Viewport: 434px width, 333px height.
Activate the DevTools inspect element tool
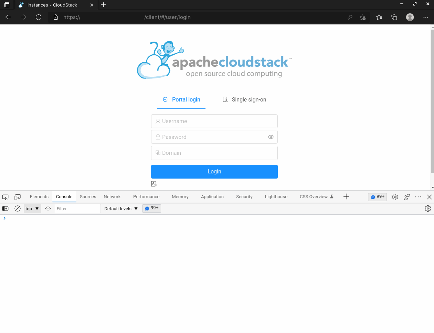point(6,197)
